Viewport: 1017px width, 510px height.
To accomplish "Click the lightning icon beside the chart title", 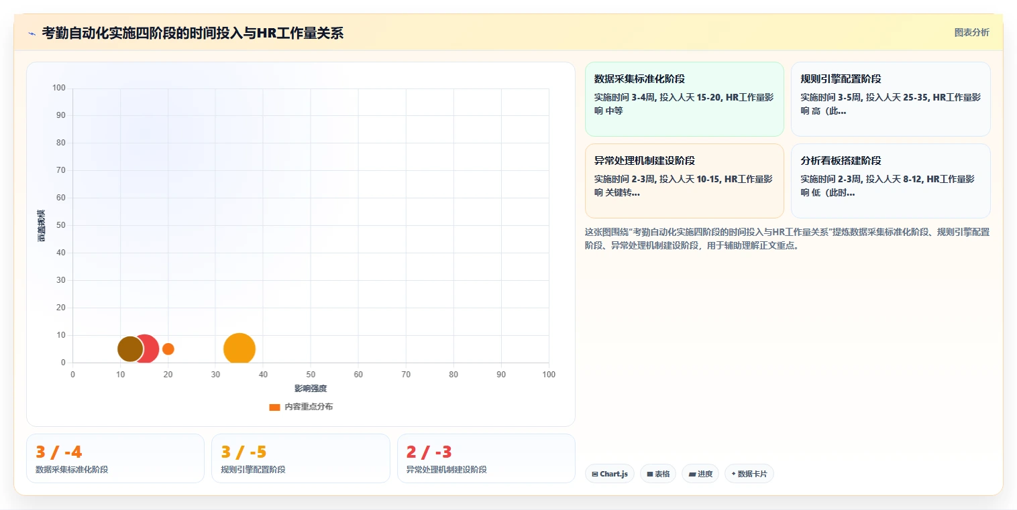I will [32, 33].
